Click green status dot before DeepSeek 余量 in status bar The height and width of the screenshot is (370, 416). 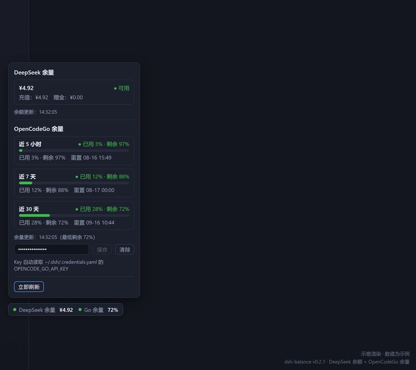pyautogui.click(x=15, y=310)
